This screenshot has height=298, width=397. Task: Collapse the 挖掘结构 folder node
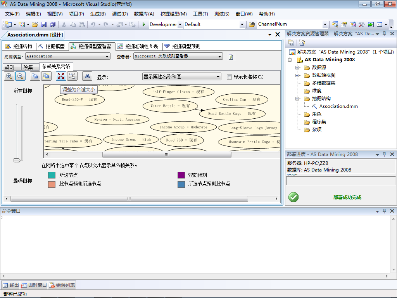pyautogui.click(x=297, y=99)
